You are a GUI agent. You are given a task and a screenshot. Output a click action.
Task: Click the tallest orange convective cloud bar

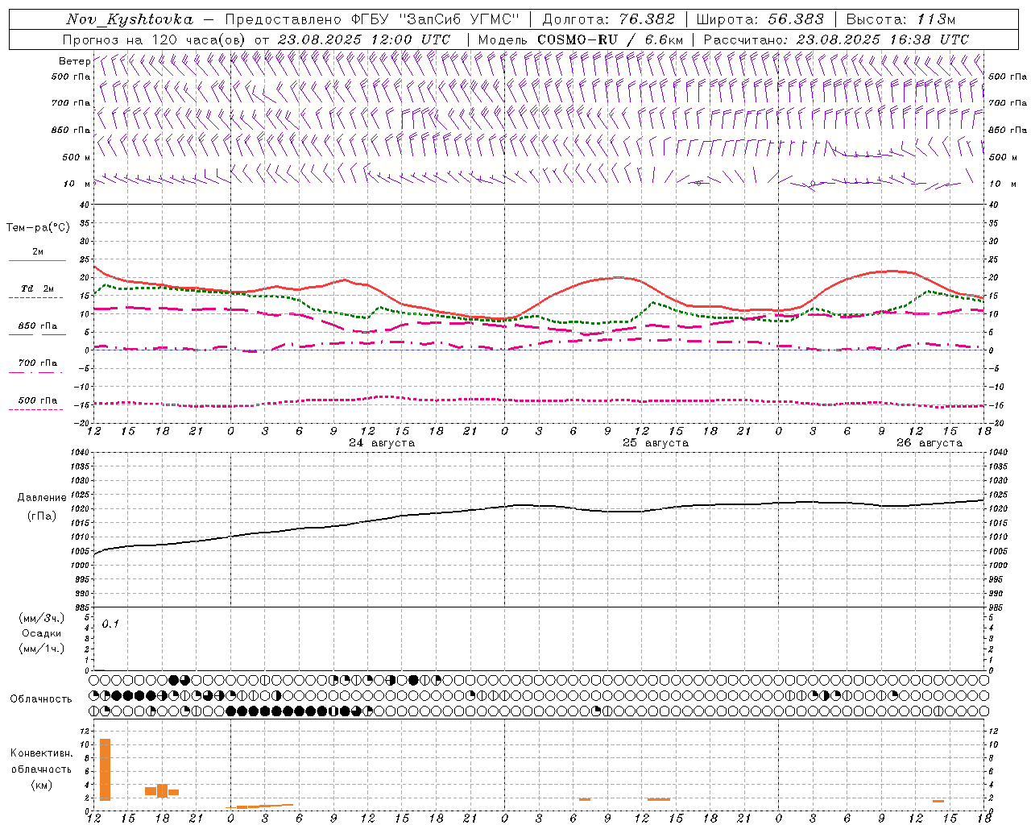tap(105, 769)
